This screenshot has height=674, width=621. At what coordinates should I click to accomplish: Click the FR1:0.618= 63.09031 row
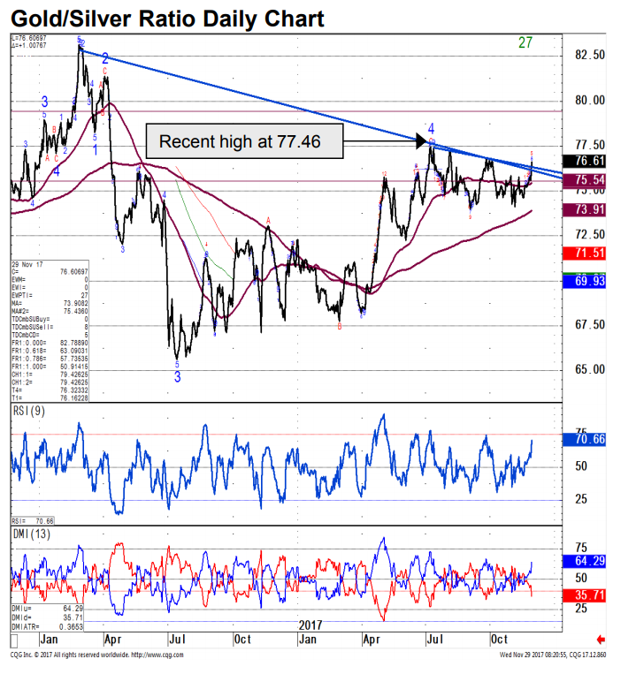pyautogui.click(x=50, y=351)
